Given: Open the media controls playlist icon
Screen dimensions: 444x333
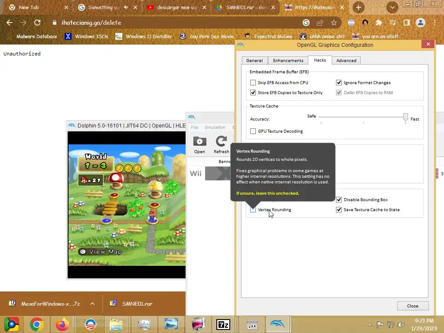Looking at the screenshot, I should 392,23.
